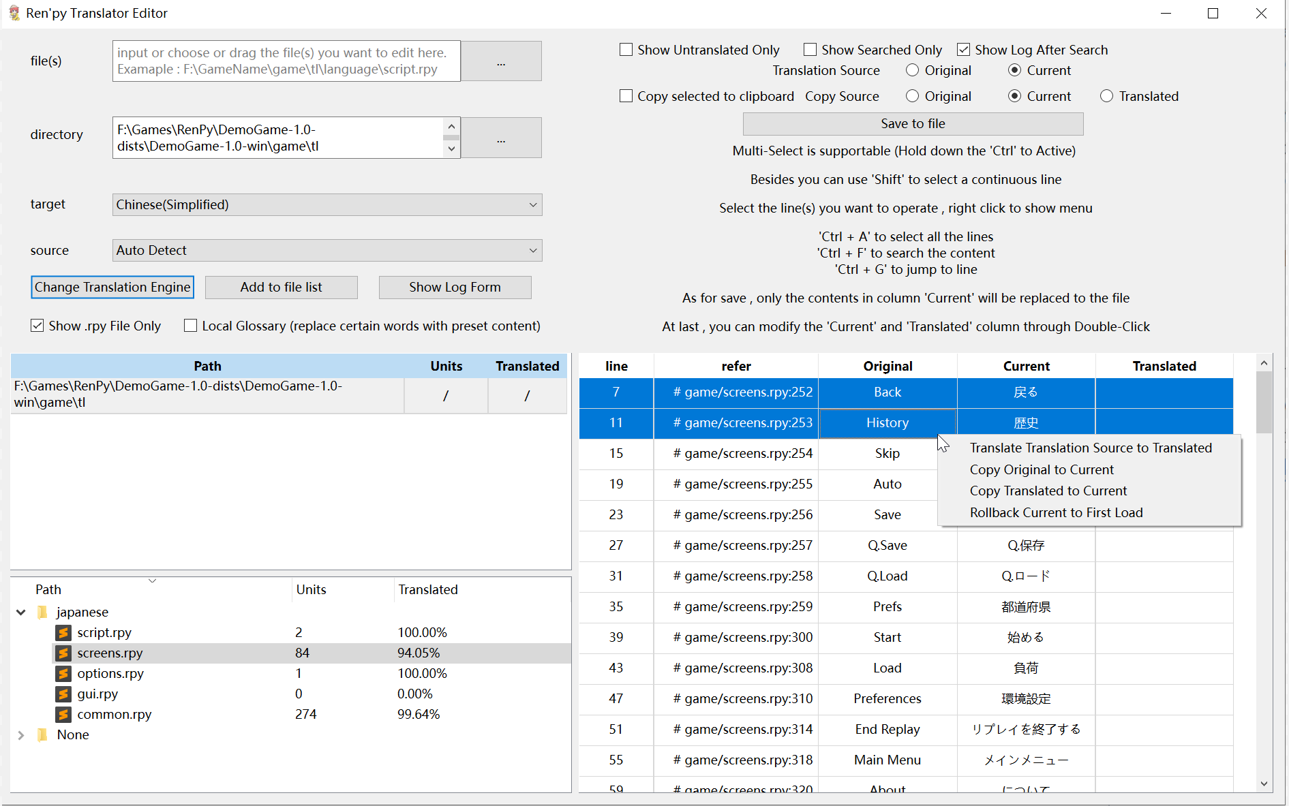1289x806 pixels.
Task: Enable the Local Glossary checkbox
Action: [x=190, y=326]
